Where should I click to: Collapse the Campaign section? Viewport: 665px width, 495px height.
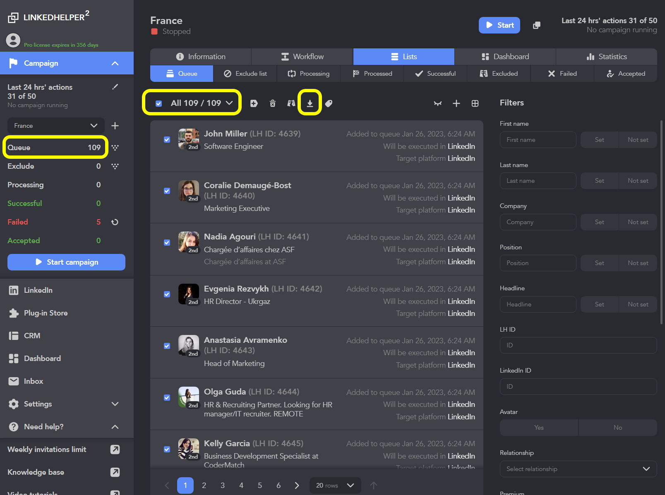115,63
